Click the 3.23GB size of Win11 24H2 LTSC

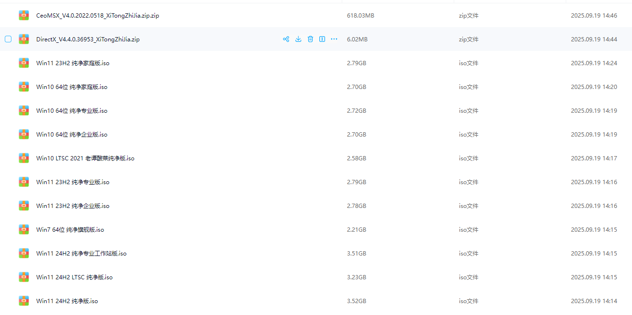[357, 277]
